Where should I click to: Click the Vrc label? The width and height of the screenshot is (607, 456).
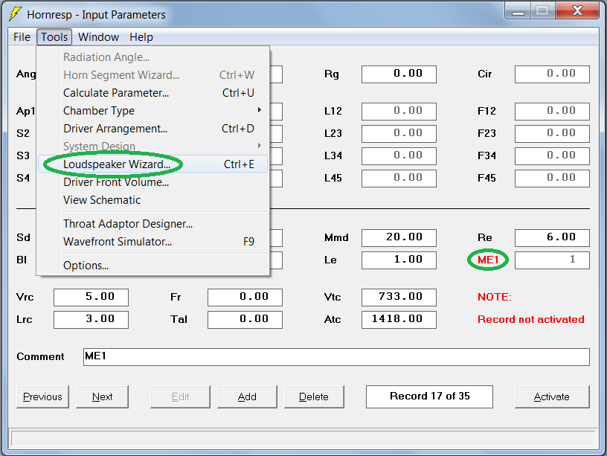[25, 298]
